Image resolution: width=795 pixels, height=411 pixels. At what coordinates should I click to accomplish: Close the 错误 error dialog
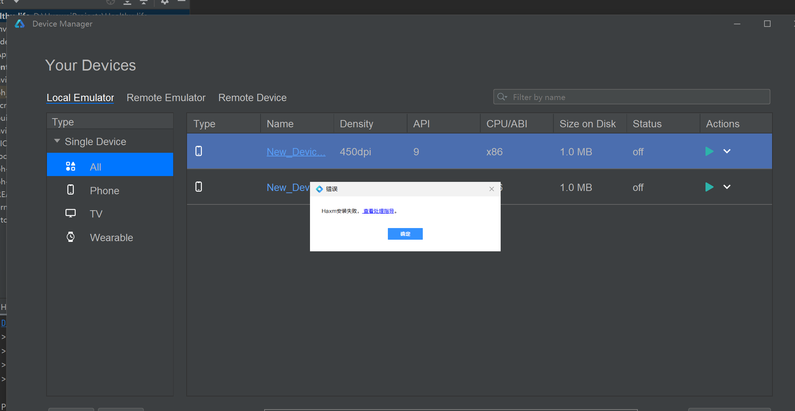point(492,189)
